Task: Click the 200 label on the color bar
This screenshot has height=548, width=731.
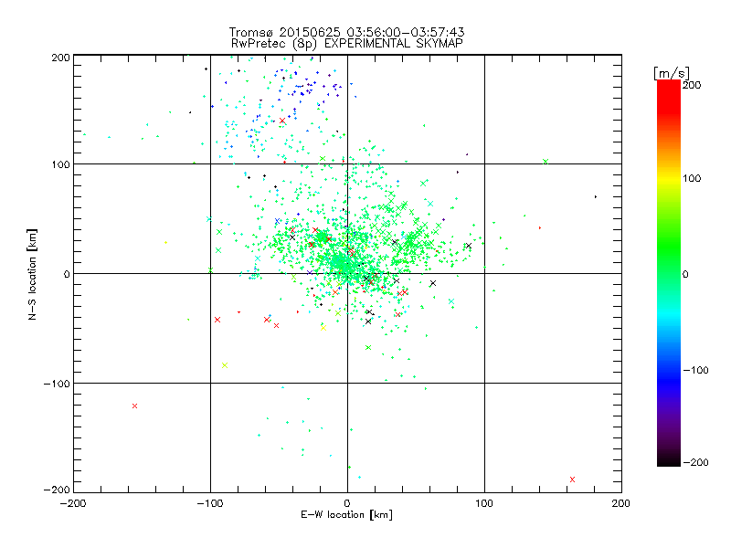Action: [692, 85]
